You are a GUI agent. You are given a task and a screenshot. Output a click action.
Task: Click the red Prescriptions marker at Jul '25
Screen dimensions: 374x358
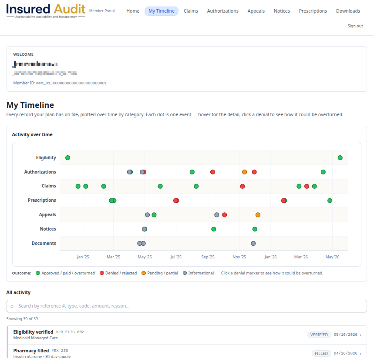coord(176,201)
